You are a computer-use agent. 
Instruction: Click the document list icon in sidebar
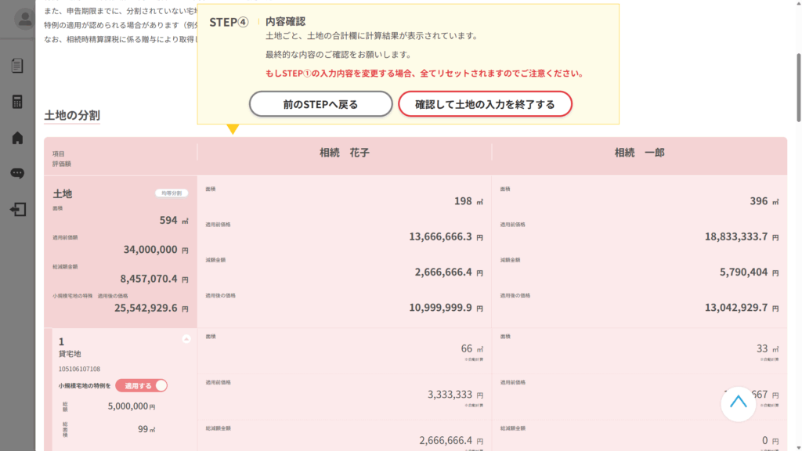[17, 66]
